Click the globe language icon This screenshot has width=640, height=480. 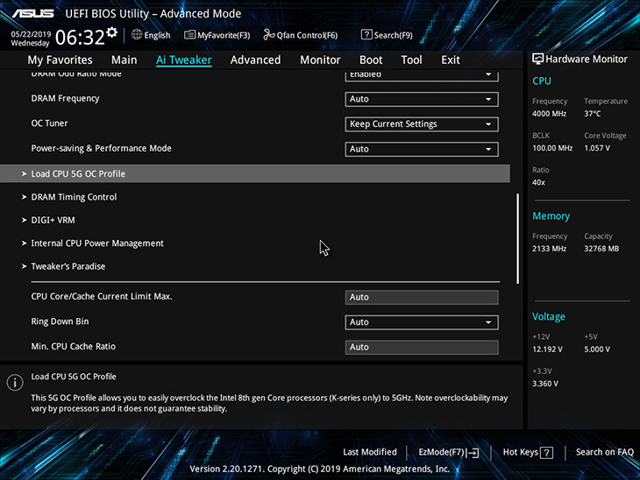point(137,35)
